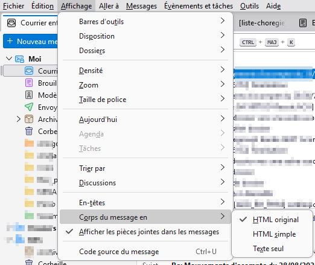Expand the Densité submenu
Screen dimensions: 315x265
tap(145, 71)
